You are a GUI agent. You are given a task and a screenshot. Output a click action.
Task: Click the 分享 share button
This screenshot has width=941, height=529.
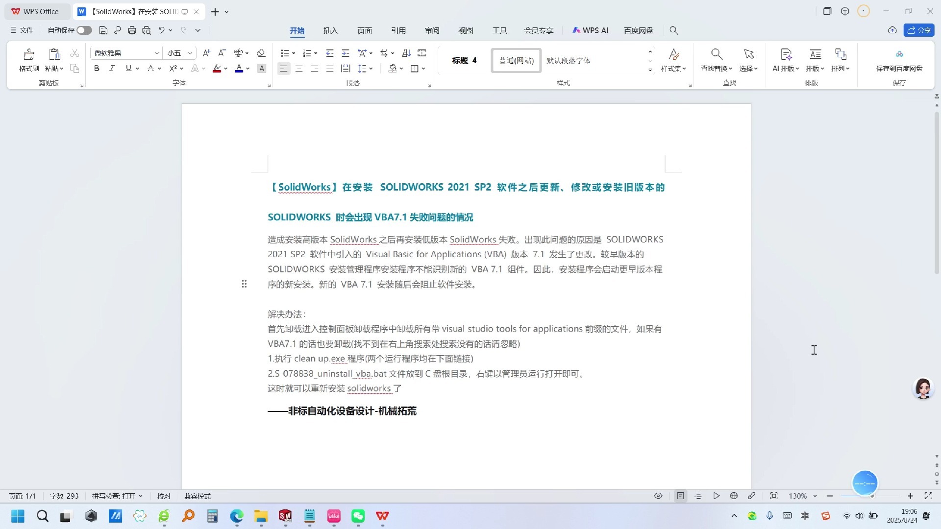click(919, 30)
